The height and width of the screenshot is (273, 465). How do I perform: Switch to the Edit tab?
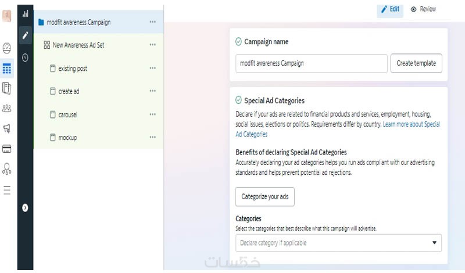390,9
